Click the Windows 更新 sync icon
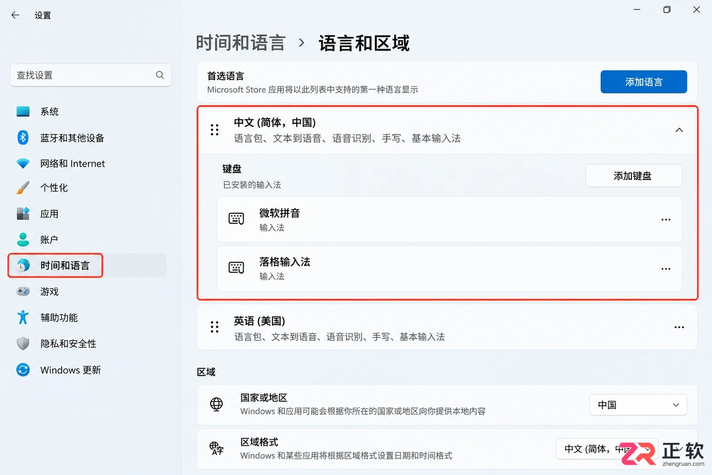The width and height of the screenshot is (712, 475). [23, 370]
